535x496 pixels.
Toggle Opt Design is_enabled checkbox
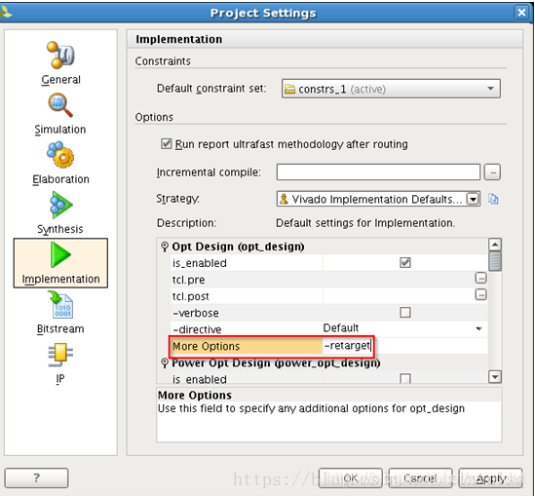(405, 263)
